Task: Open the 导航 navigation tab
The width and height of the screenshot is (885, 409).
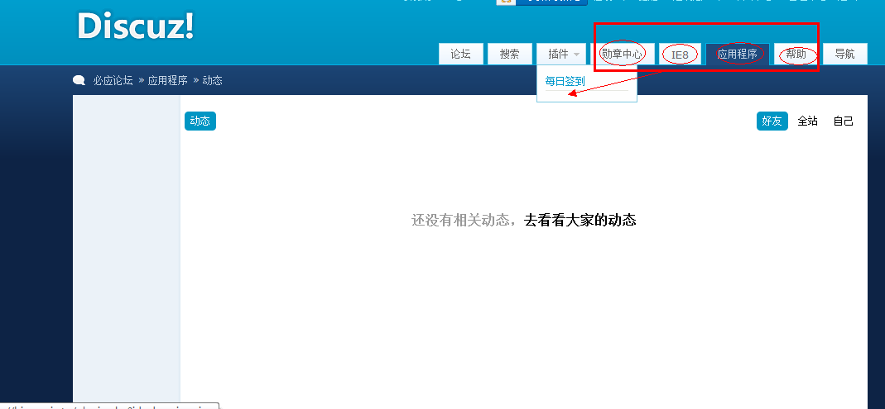Action: point(845,54)
